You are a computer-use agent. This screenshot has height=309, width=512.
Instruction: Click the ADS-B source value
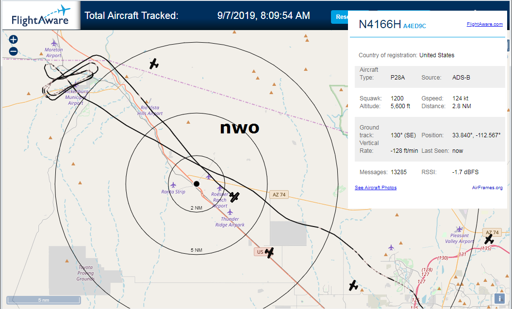click(x=461, y=78)
